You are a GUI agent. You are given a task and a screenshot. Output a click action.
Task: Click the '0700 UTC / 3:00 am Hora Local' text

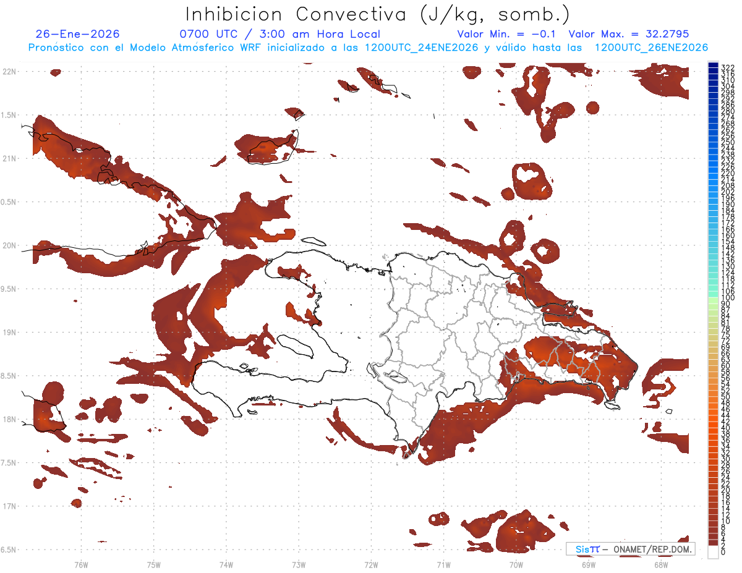point(279,34)
